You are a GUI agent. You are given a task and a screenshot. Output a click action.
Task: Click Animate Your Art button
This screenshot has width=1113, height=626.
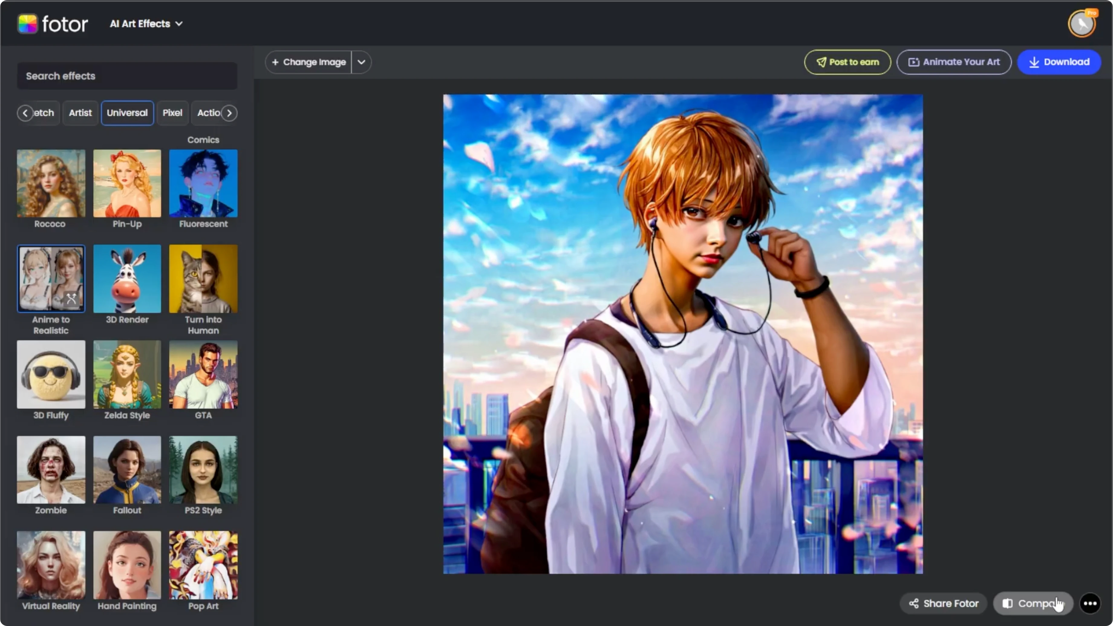click(954, 62)
